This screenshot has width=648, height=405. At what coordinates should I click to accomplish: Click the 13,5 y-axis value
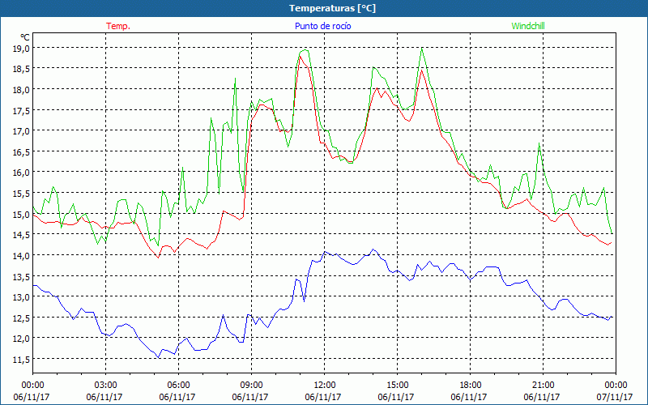21,276
